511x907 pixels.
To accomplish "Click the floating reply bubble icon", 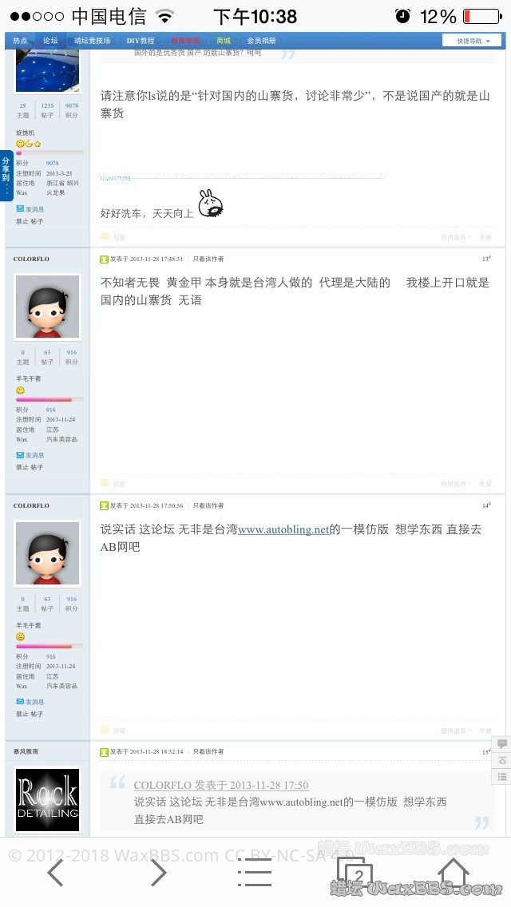I will (x=501, y=744).
